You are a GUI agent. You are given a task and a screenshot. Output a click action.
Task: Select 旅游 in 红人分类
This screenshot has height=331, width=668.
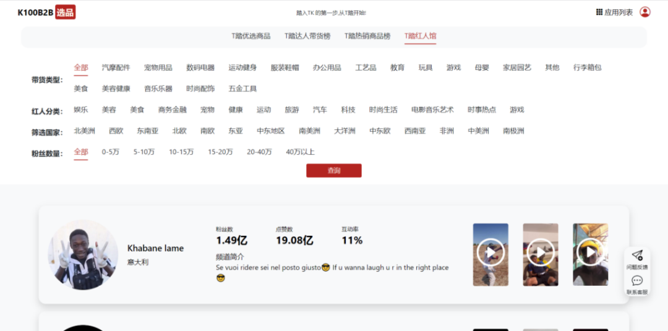292,110
